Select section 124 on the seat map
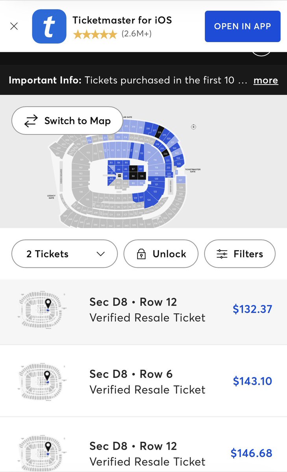The width and height of the screenshot is (287, 472). [x=149, y=200]
